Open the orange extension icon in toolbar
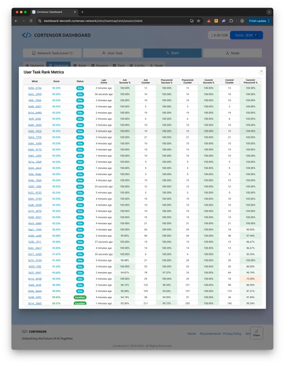Image resolution: width=285 pixels, height=365 pixels. tap(216, 21)
